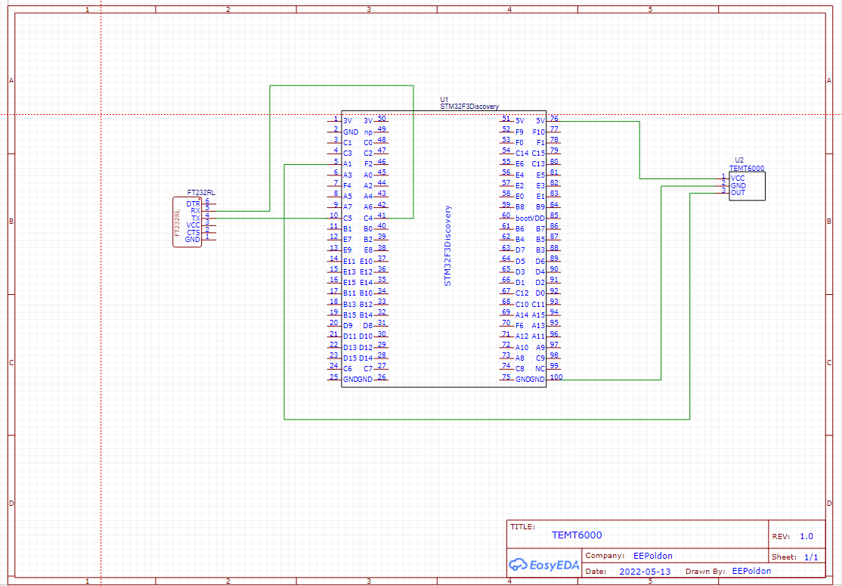Click pin 100 labeled GND on STM32F3Discovery
The height and width of the screenshot is (586, 842).
pyautogui.click(x=555, y=380)
